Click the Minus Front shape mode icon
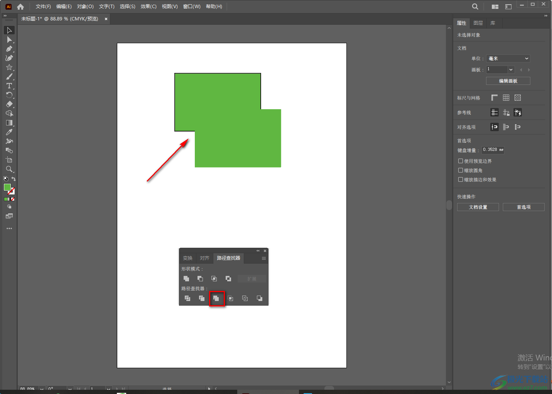552x394 pixels. click(x=200, y=279)
